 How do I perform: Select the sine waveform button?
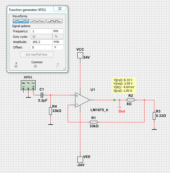pyautogui.click(x=21, y=21)
